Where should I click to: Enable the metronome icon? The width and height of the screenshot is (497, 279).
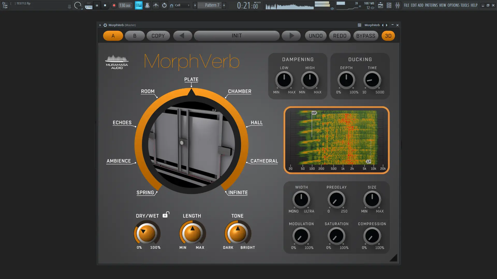tap(147, 5)
